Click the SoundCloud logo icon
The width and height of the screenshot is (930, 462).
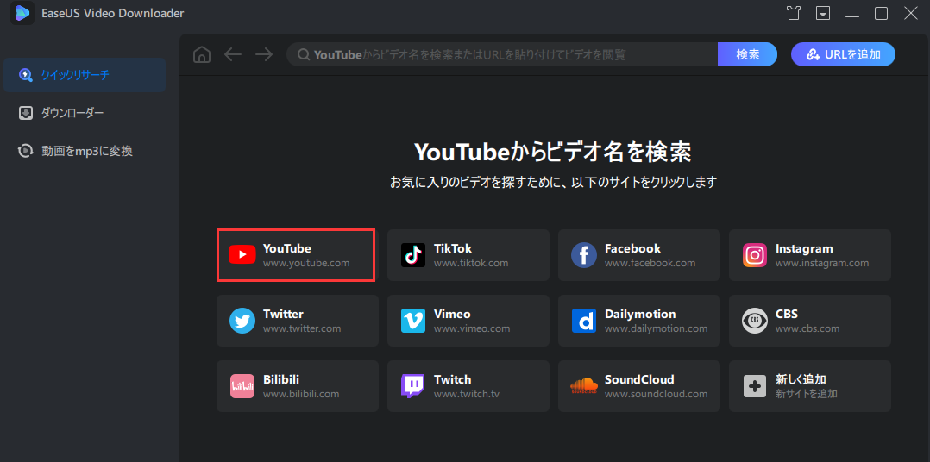coord(583,385)
